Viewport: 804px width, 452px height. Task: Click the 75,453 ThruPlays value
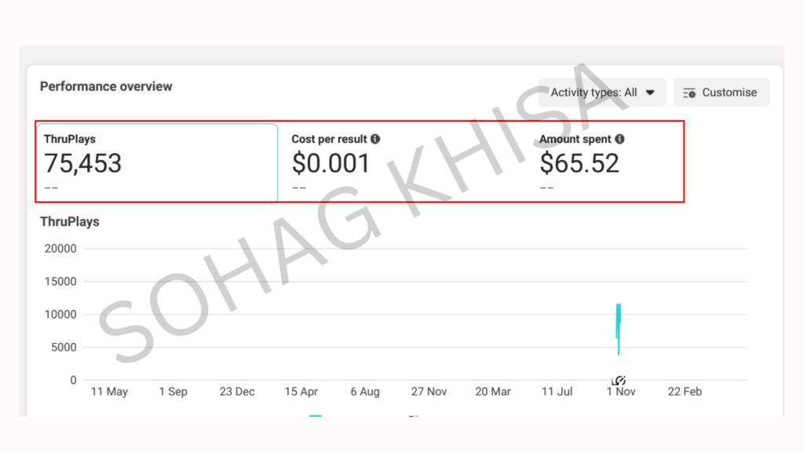82,163
